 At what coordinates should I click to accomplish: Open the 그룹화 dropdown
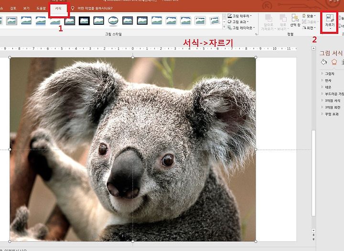(310, 22)
